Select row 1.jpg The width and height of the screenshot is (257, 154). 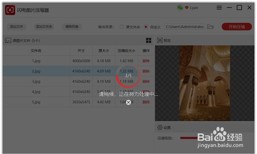(x=78, y=61)
